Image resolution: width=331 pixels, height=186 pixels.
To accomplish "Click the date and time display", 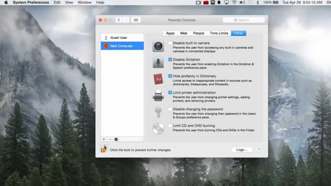I will [x=303, y=3].
